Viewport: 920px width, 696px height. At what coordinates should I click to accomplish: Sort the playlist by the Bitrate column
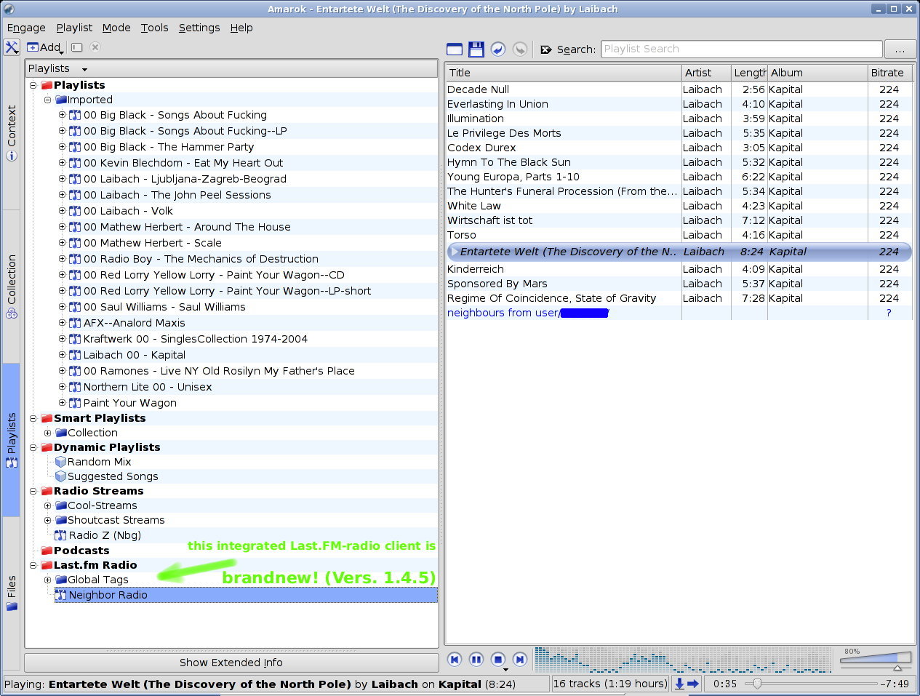(891, 73)
